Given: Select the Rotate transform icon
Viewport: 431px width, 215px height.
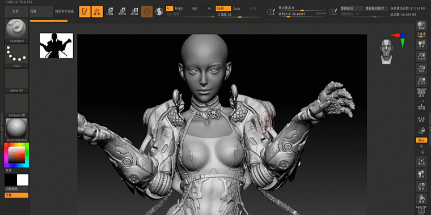Looking at the screenshot, I should [134, 11].
